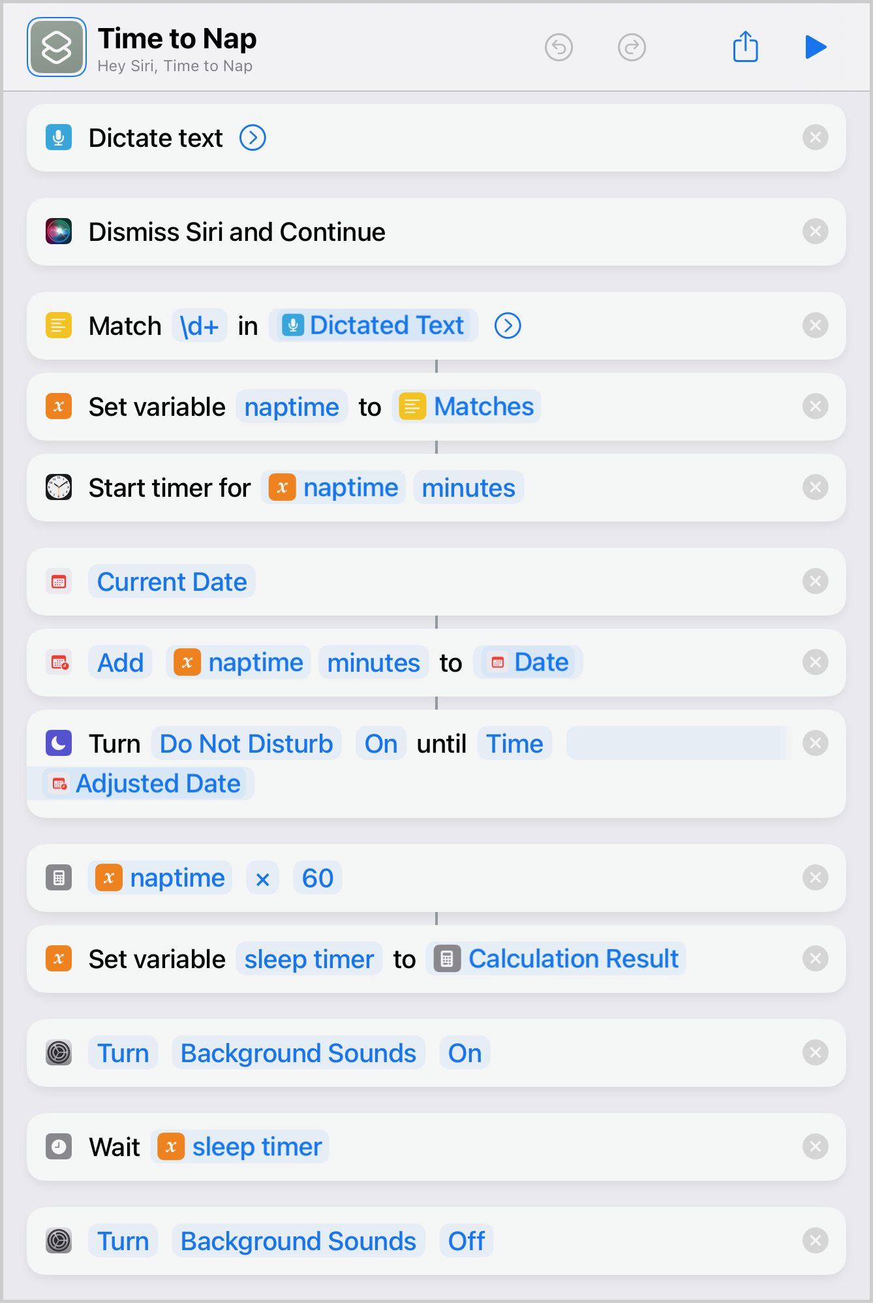This screenshot has height=1303, width=873.
Task: Toggle Background Sounds Off parameter
Action: tap(466, 1241)
